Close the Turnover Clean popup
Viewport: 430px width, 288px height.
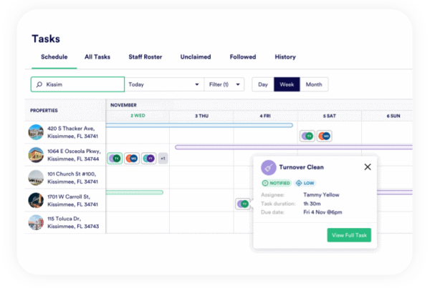click(368, 167)
